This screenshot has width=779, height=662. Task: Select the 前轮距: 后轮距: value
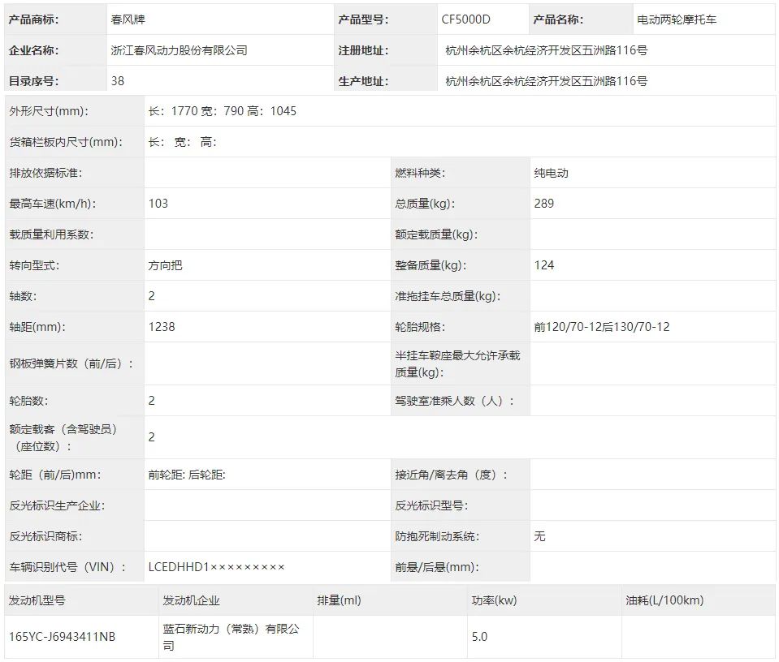point(187,475)
